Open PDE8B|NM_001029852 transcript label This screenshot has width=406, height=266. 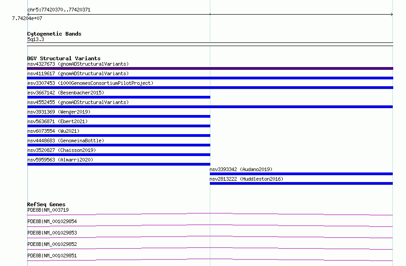pyautogui.click(x=52, y=244)
